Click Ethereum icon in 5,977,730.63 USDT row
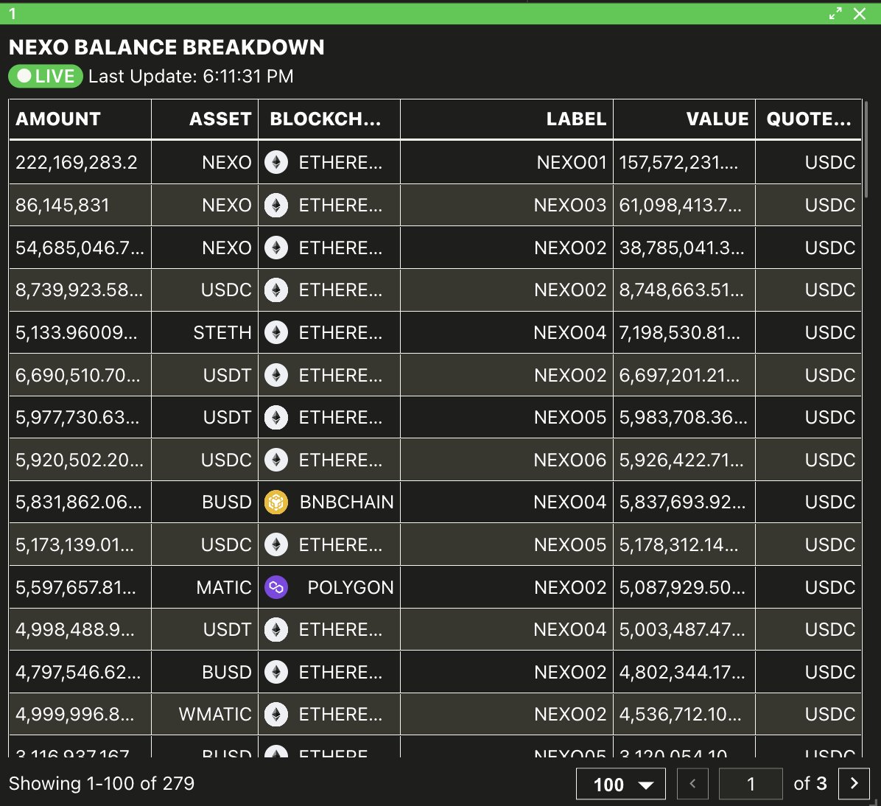The height and width of the screenshot is (806, 881). (x=276, y=417)
